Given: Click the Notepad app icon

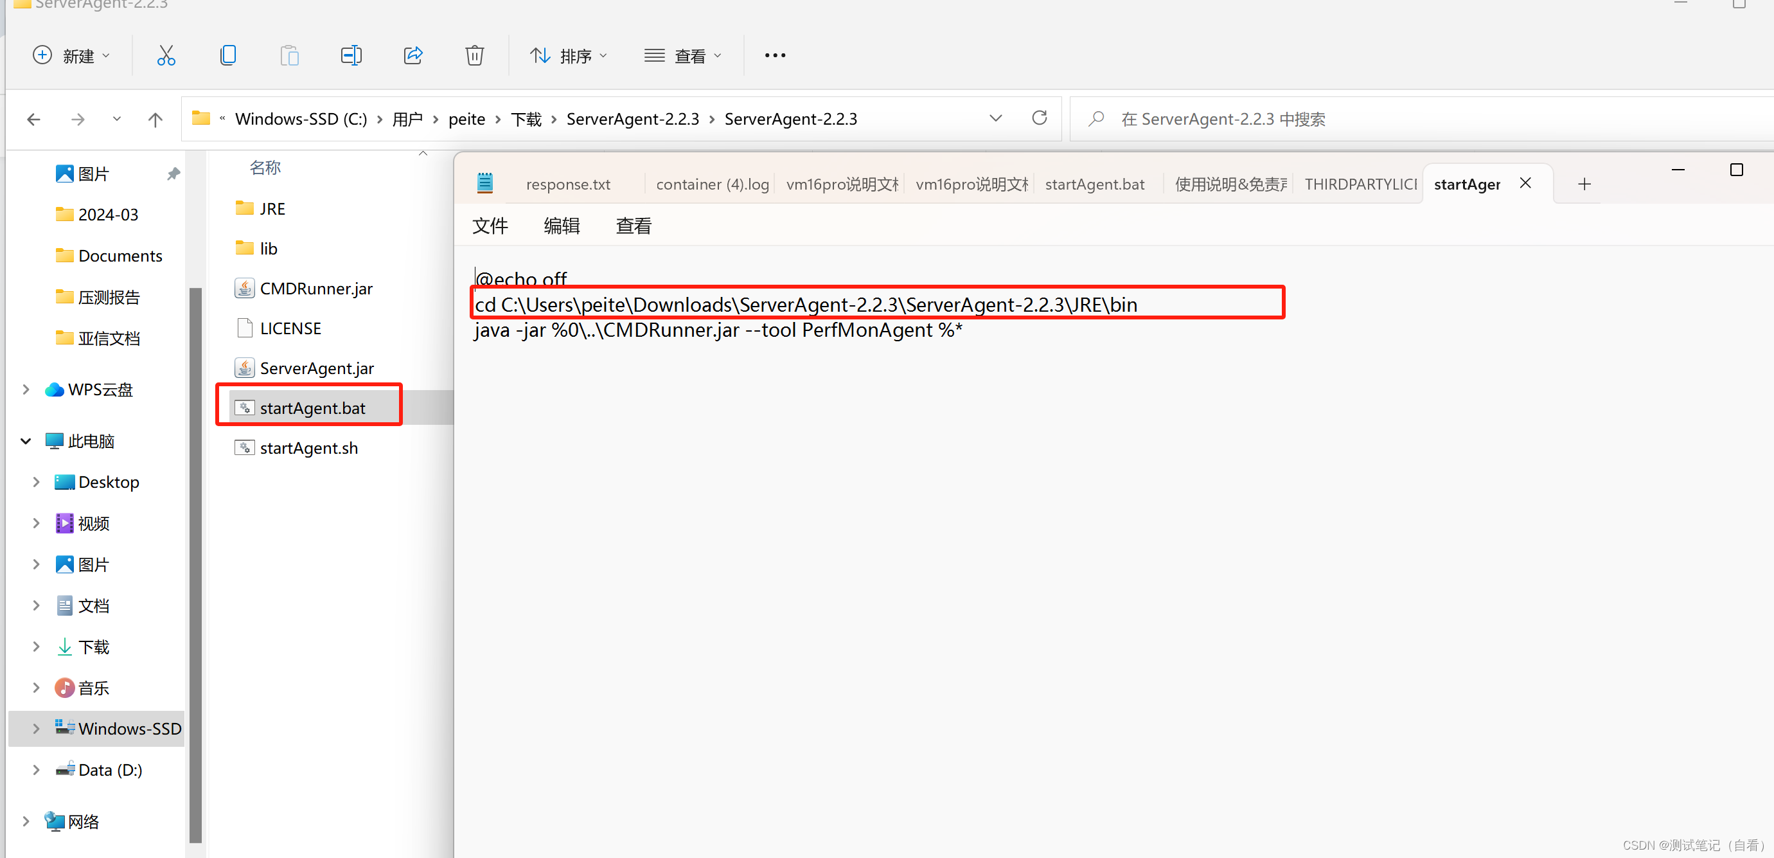Looking at the screenshot, I should point(485,183).
